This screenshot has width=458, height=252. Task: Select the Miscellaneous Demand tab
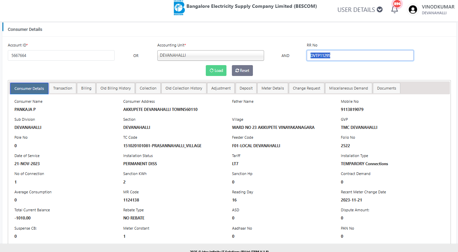349,88
